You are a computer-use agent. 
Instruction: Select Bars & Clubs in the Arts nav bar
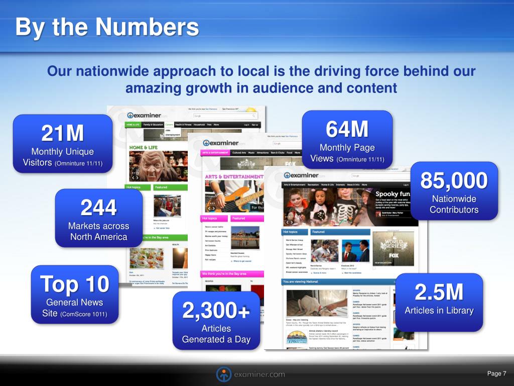pos(278,153)
